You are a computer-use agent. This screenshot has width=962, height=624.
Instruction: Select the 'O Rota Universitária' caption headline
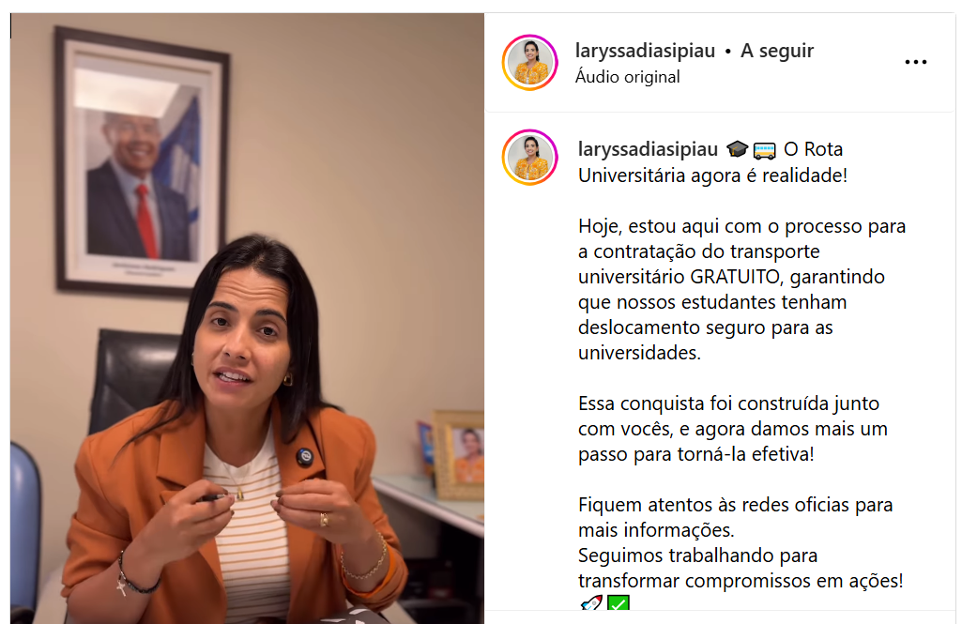point(712,162)
